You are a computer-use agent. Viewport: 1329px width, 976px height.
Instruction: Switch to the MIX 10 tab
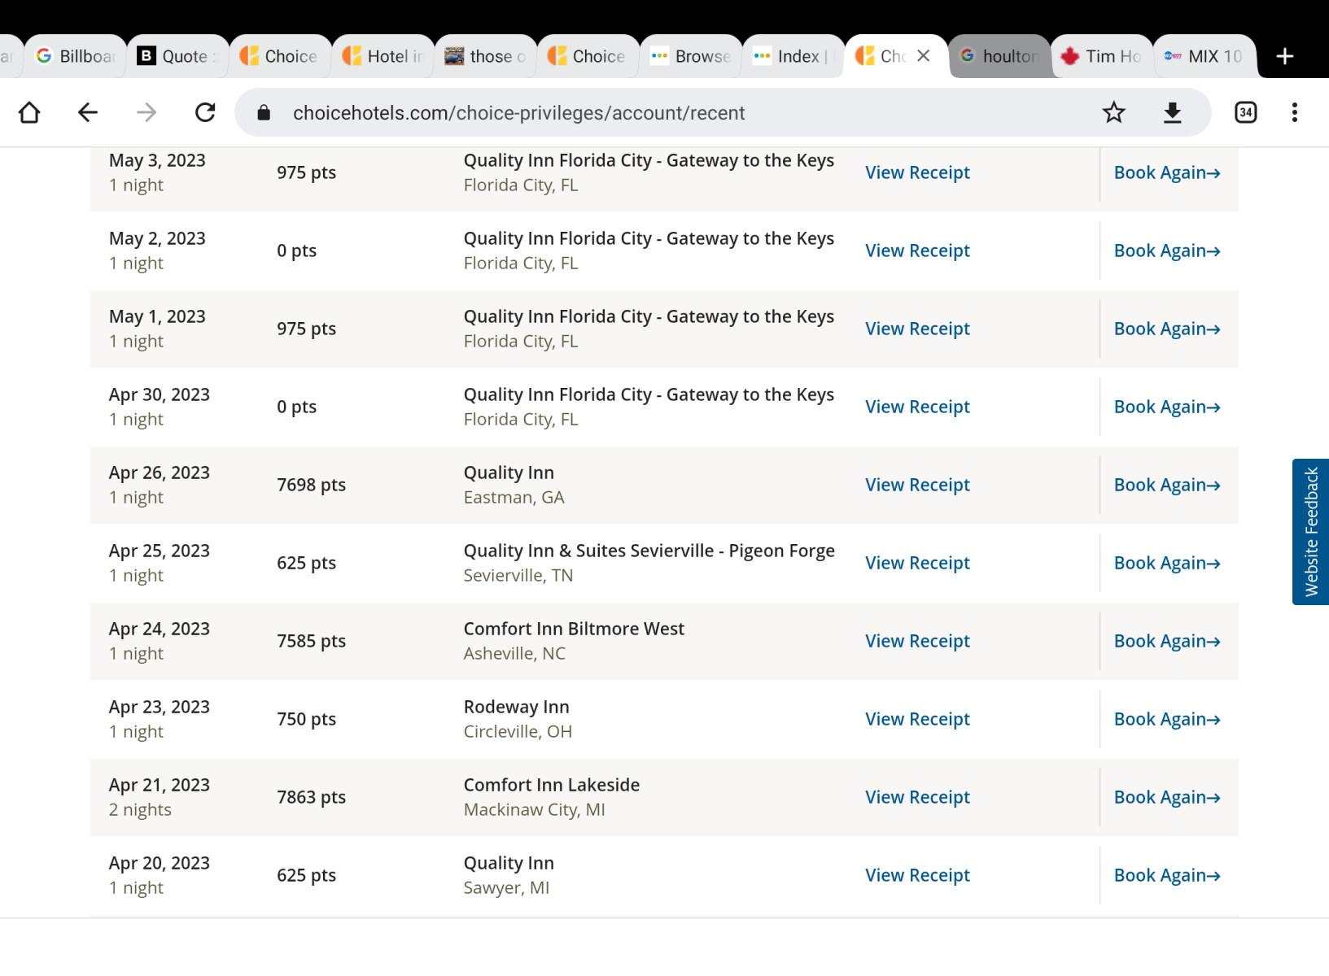click(x=1204, y=56)
